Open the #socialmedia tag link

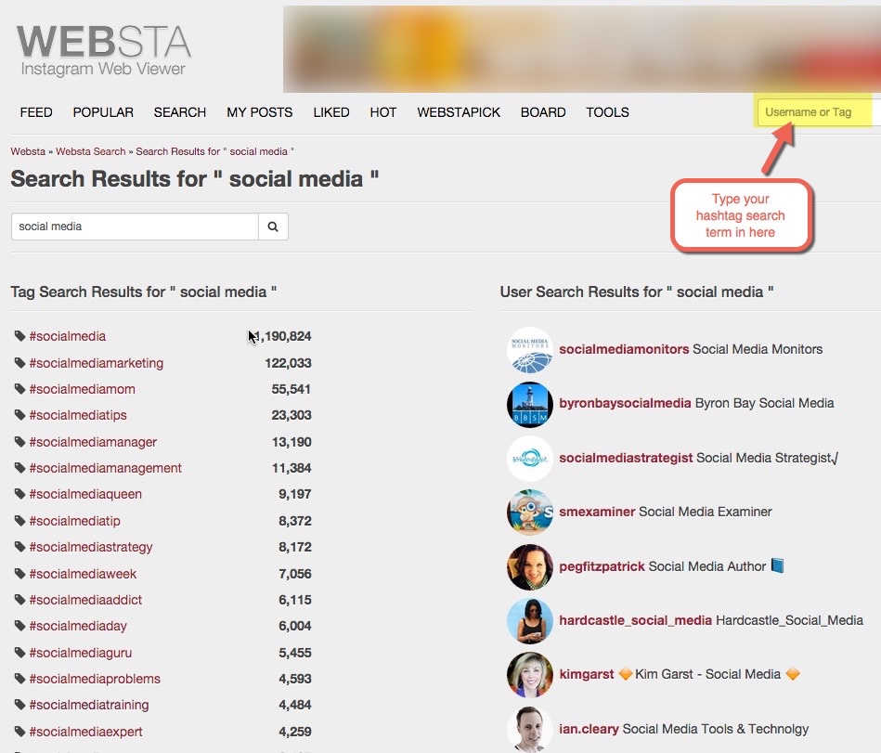click(68, 336)
